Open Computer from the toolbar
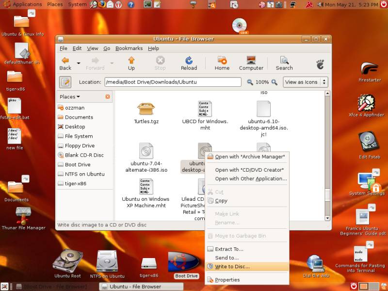The image size is (388, 291). pyautogui.click(x=251, y=64)
